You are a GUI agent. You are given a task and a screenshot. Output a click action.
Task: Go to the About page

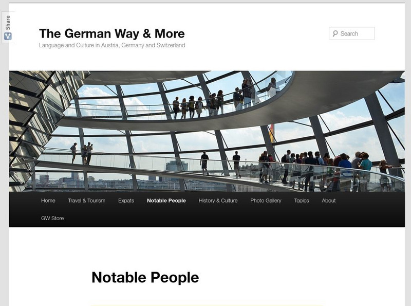pyautogui.click(x=329, y=201)
